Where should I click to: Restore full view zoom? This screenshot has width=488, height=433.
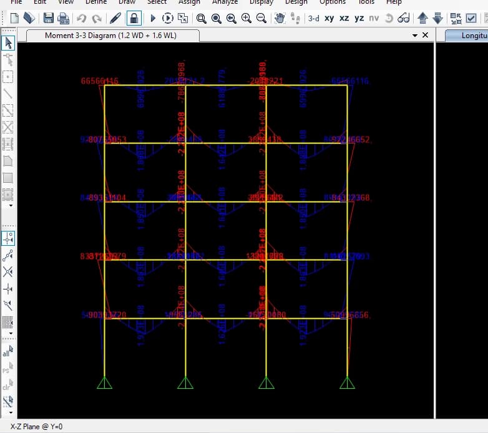pos(216,18)
